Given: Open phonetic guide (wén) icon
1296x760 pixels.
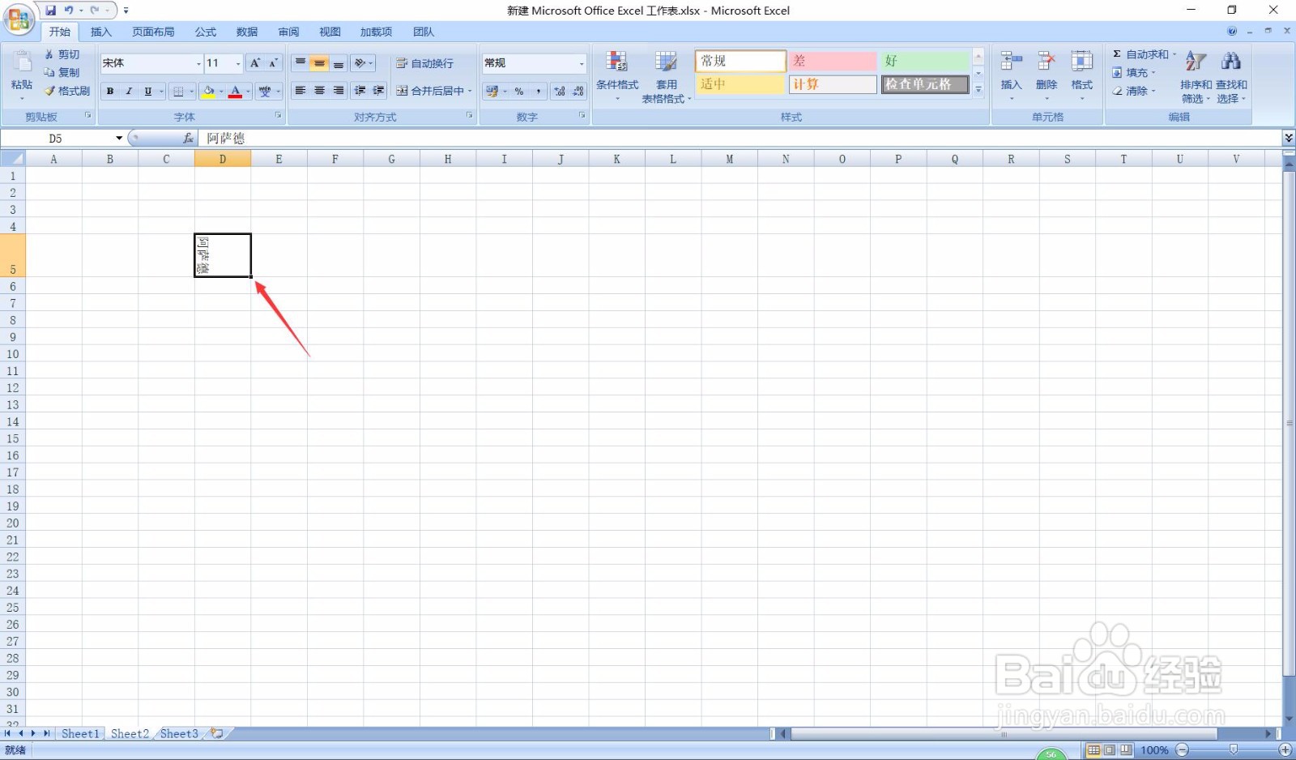Looking at the screenshot, I should click(x=265, y=92).
